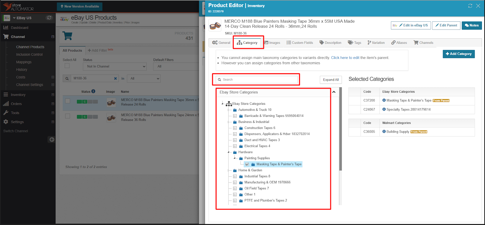
Task: Close the Product Editor panel
Action: click(x=478, y=6)
